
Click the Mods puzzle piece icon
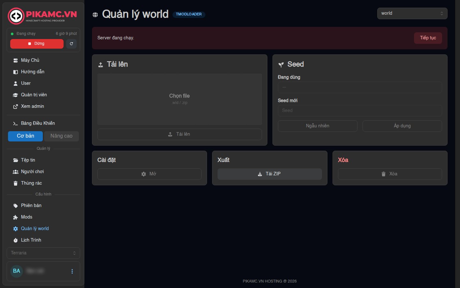[x=15, y=217]
